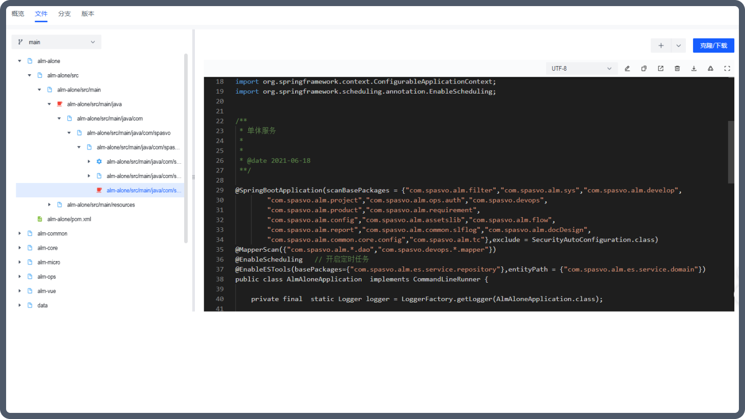The height and width of the screenshot is (419, 745).
Task: Open the main branch selector dropdown
Action: coord(56,42)
